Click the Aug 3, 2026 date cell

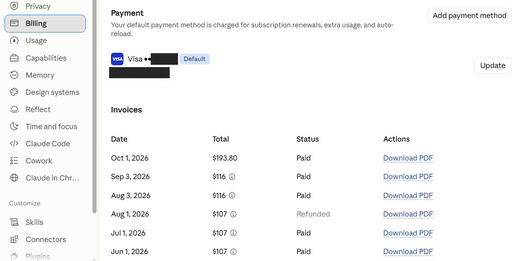(x=130, y=195)
